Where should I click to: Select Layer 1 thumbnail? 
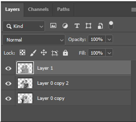pos(25,68)
